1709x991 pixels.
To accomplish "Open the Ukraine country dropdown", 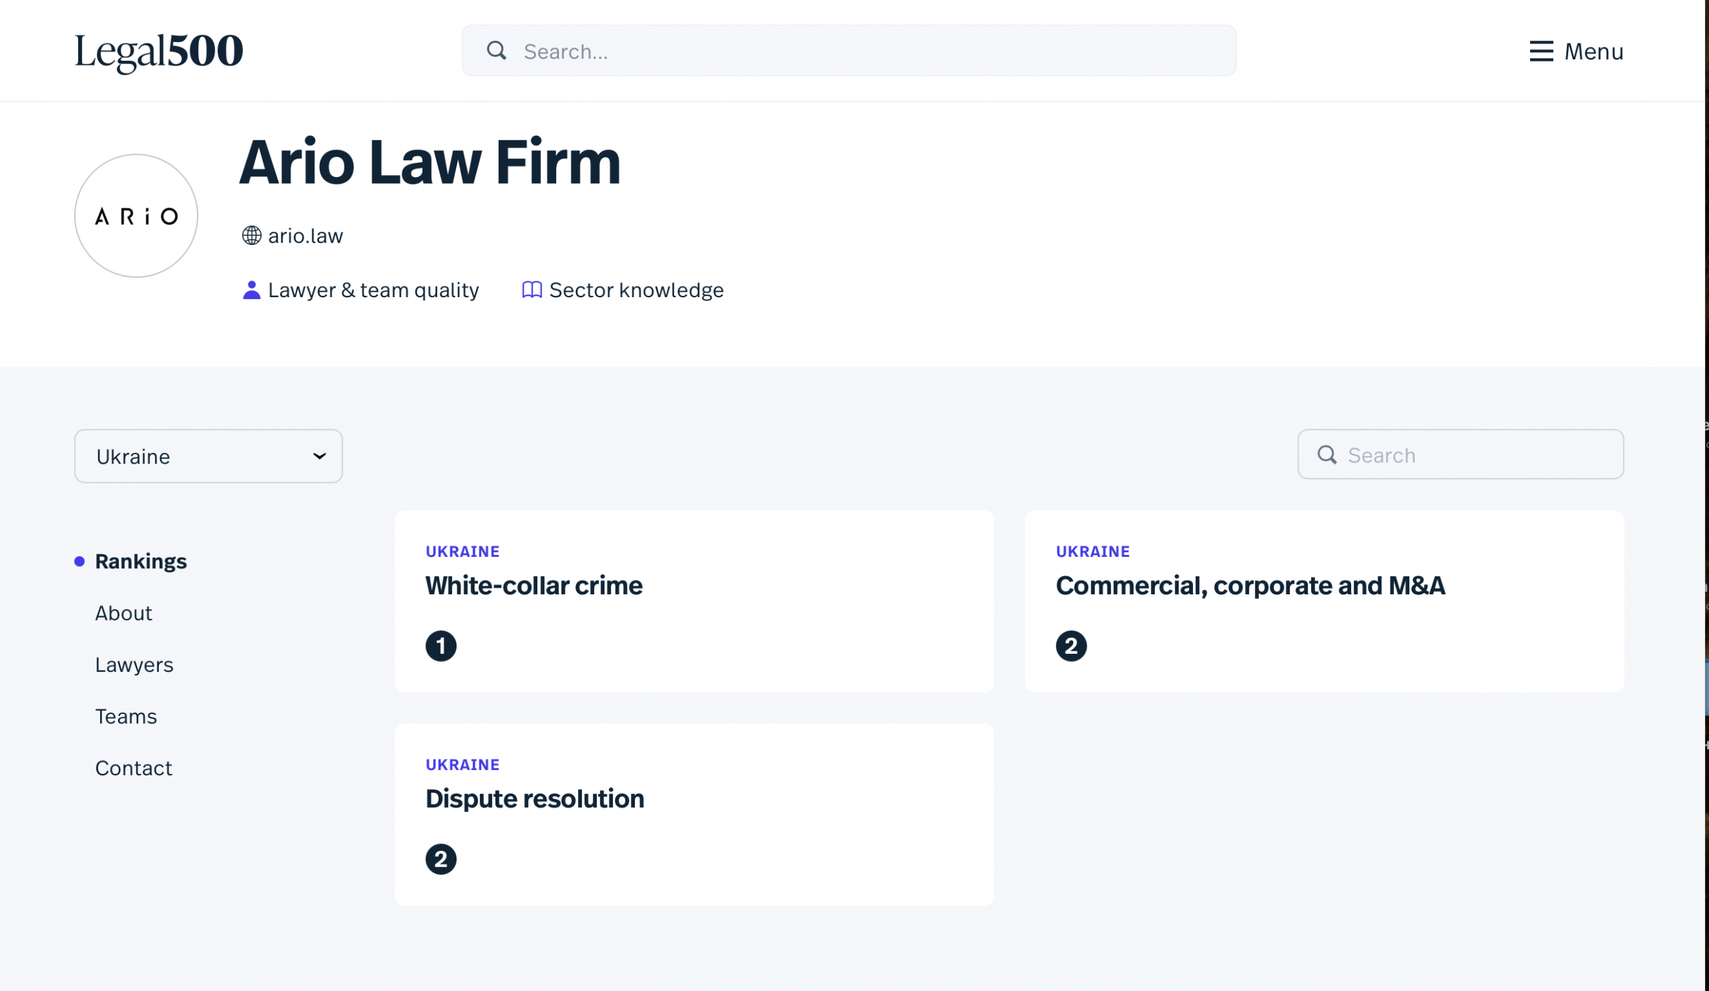I will (208, 457).
